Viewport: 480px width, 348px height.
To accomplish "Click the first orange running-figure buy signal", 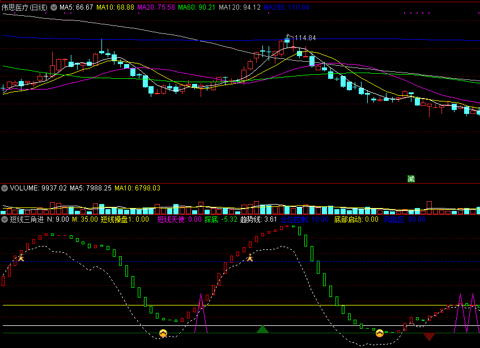I will tap(21, 257).
